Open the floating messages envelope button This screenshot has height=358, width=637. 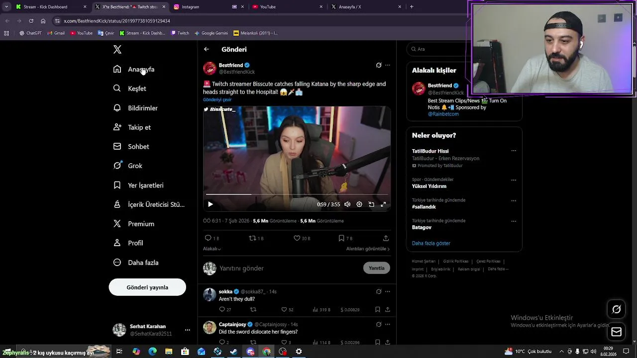[617, 332]
